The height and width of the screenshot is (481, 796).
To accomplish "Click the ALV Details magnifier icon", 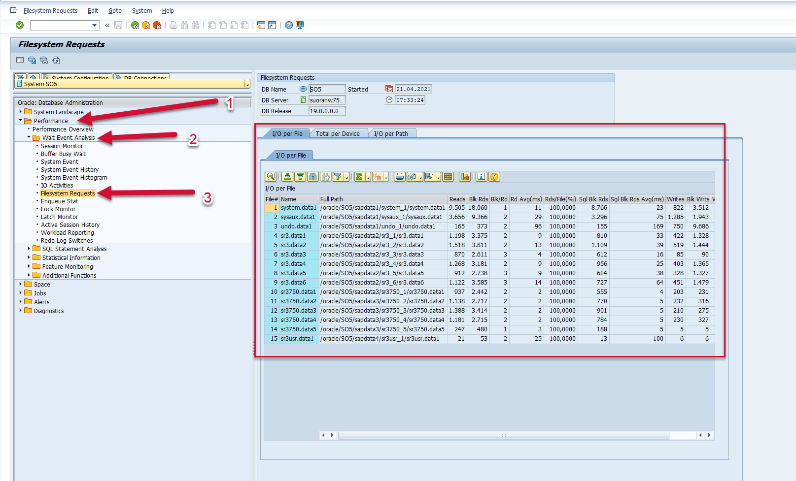I will coord(271,177).
